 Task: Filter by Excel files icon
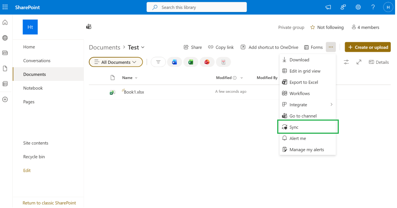tap(191, 62)
